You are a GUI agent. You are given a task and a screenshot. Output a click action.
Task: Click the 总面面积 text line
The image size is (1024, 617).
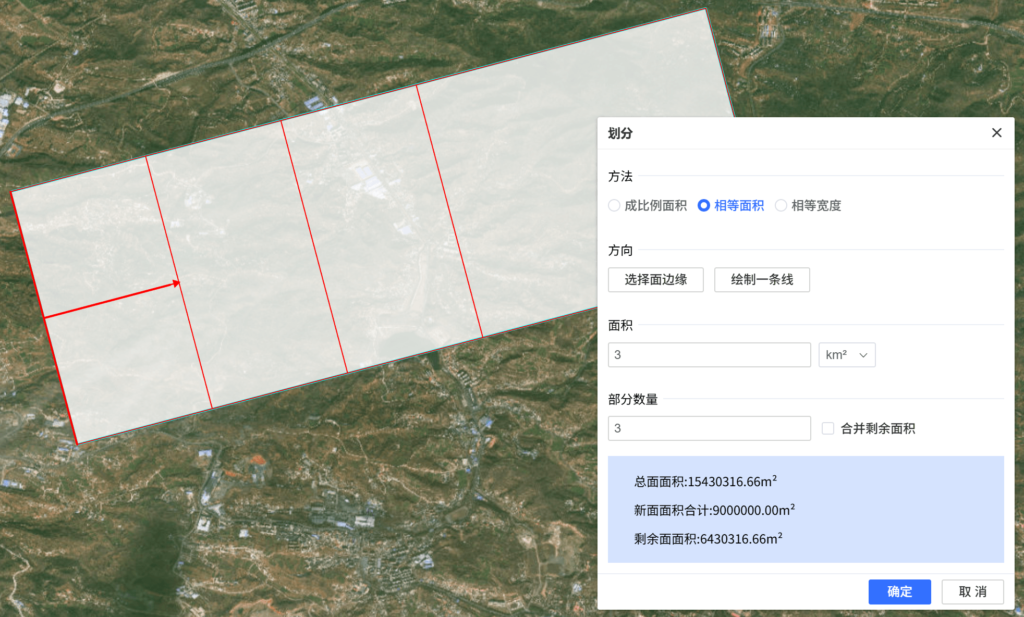click(x=705, y=482)
